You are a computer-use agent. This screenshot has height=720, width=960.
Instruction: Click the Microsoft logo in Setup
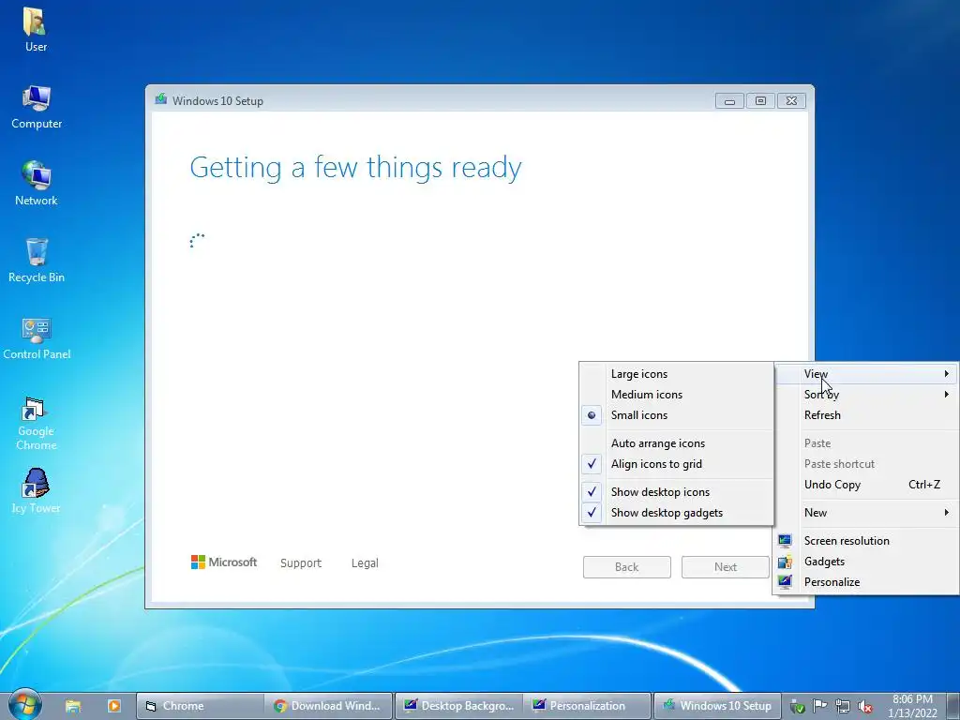(x=224, y=562)
